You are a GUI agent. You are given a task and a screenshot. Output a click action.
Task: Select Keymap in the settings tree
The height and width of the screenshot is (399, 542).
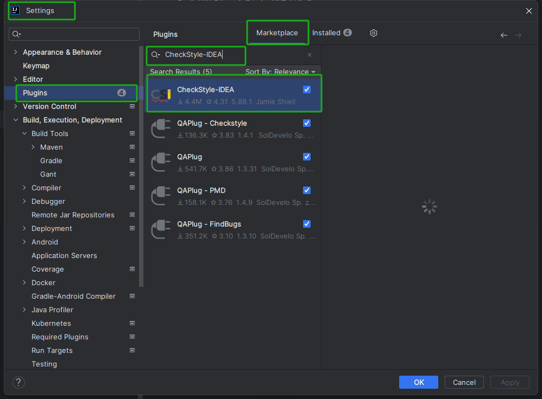click(36, 66)
